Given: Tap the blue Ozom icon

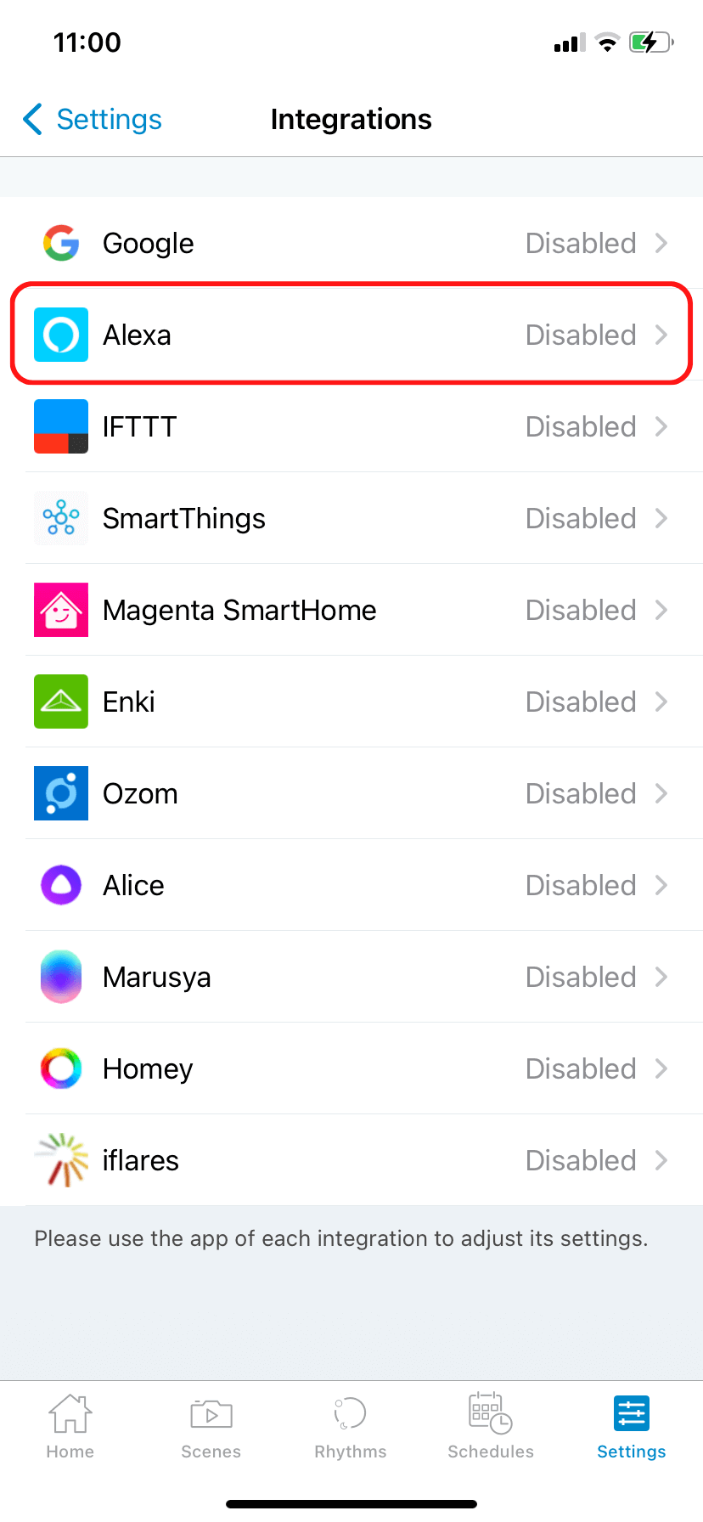Looking at the screenshot, I should coord(61,793).
